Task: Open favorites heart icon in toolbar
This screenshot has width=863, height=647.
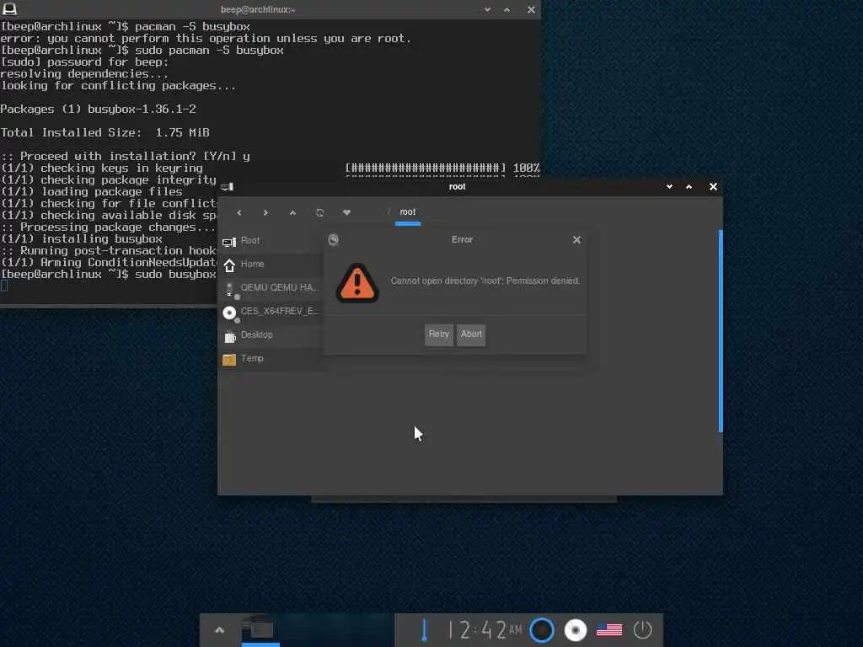Action: (x=346, y=212)
